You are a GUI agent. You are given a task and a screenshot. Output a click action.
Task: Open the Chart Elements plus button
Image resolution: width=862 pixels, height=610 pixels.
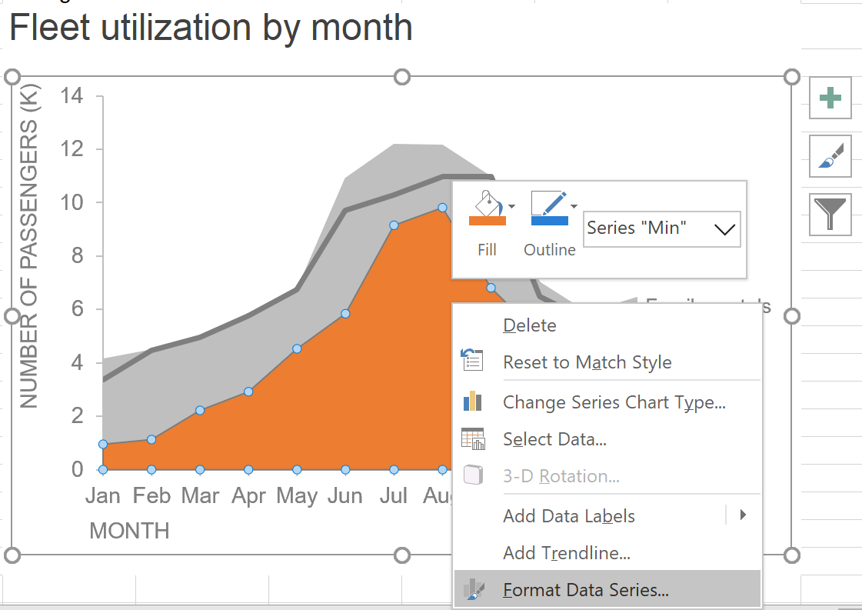pos(830,98)
